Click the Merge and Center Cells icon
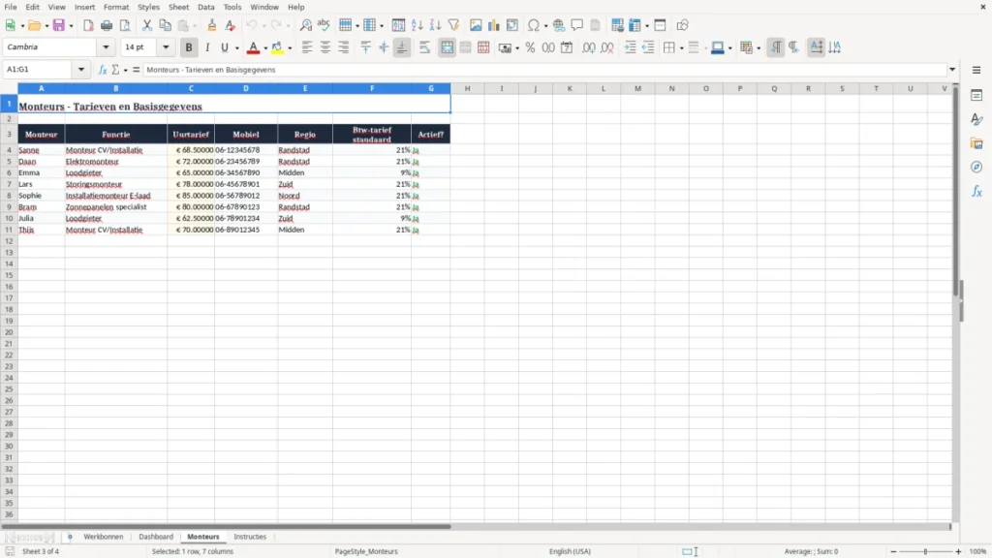This screenshot has width=992, height=558. pyautogui.click(x=447, y=47)
